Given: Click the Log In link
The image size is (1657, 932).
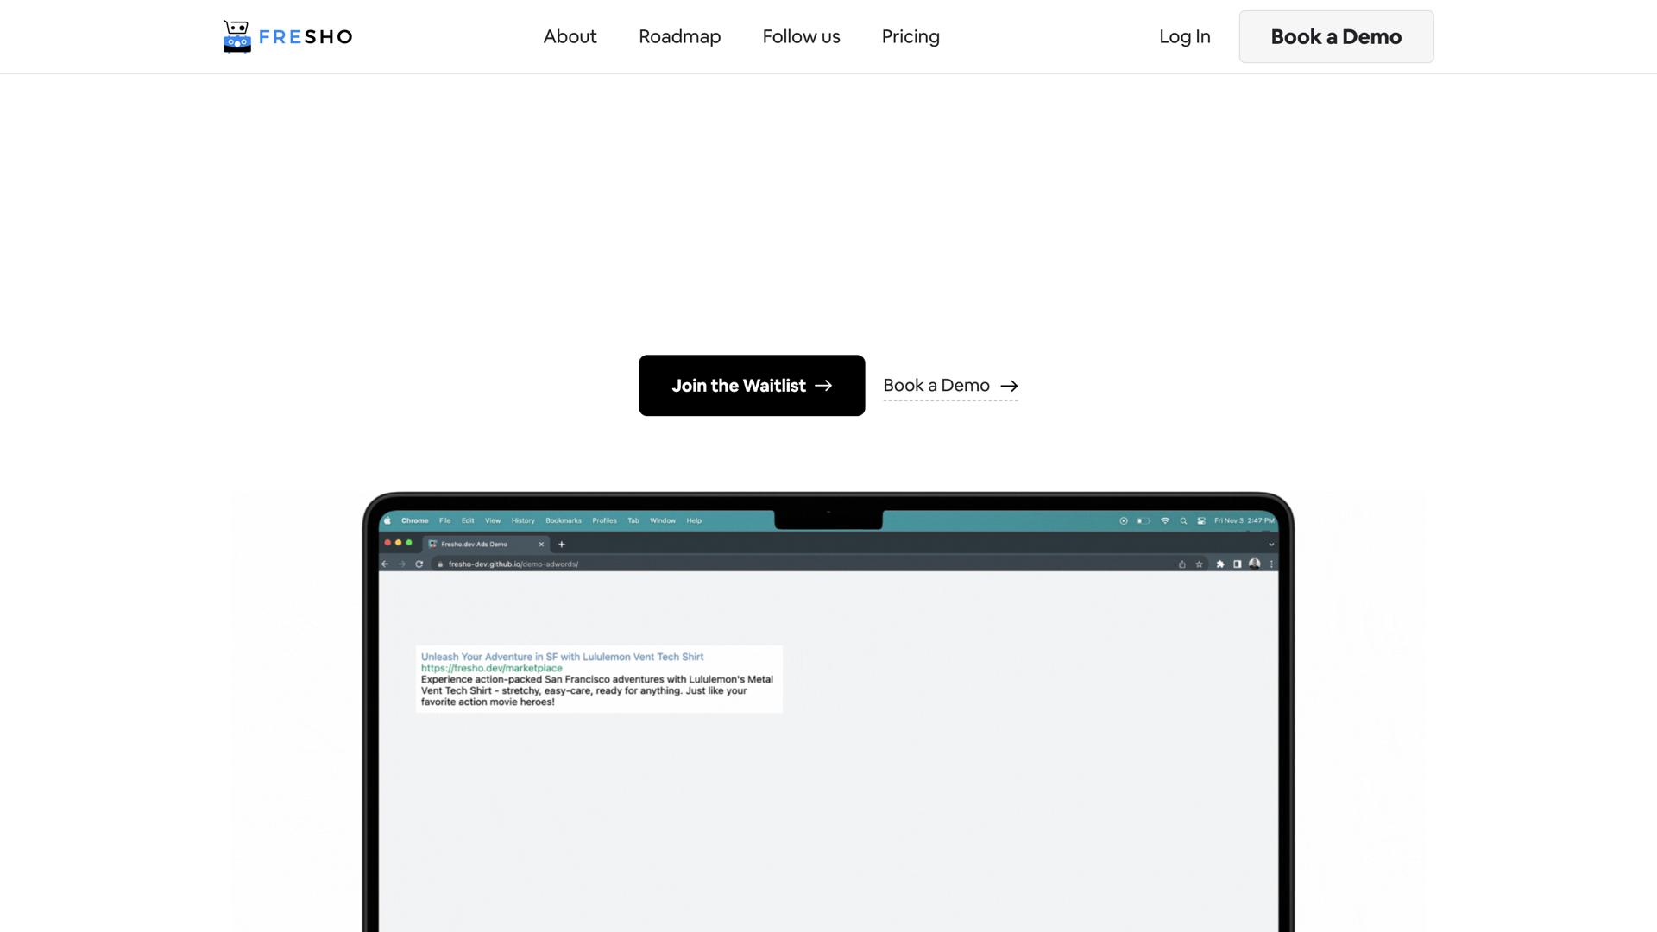Looking at the screenshot, I should point(1184,36).
